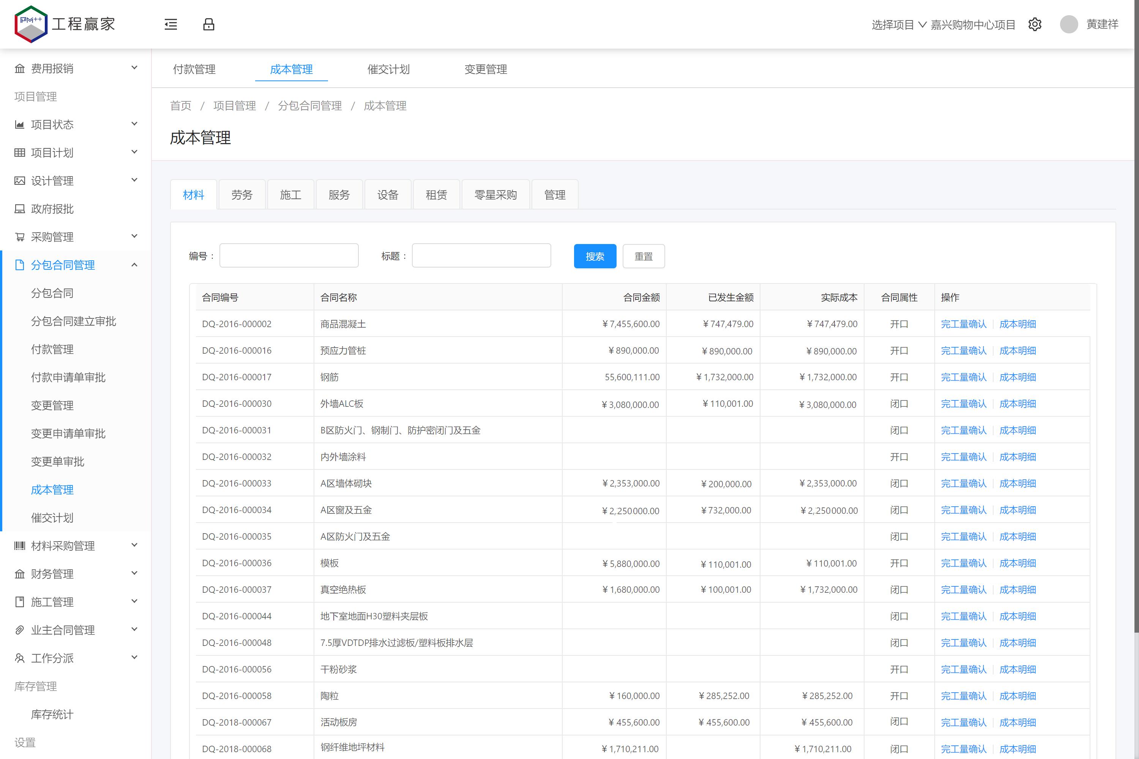Switch to the 催交计划 top tab
This screenshot has height=759, width=1139.
(x=388, y=69)
